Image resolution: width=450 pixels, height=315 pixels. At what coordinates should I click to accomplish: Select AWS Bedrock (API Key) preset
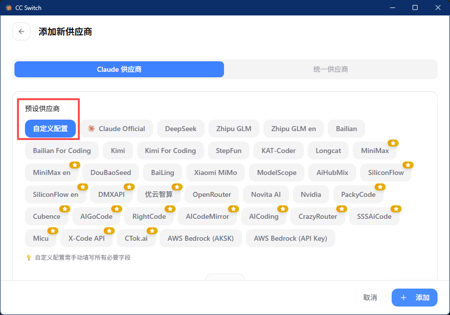(290, 238)
